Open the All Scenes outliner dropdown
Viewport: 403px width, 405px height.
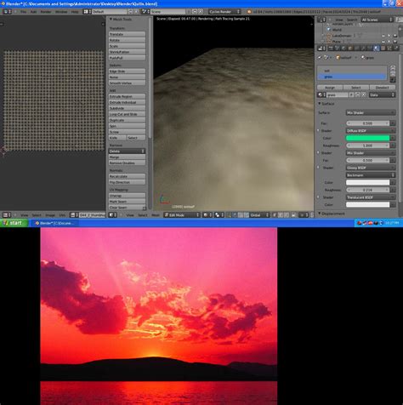(377, 20)
